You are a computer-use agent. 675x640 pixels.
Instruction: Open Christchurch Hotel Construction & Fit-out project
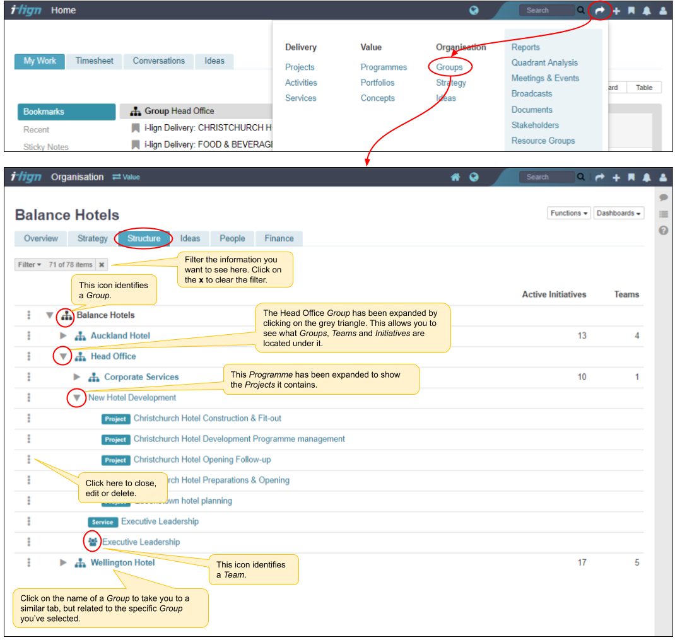[207, 418]
